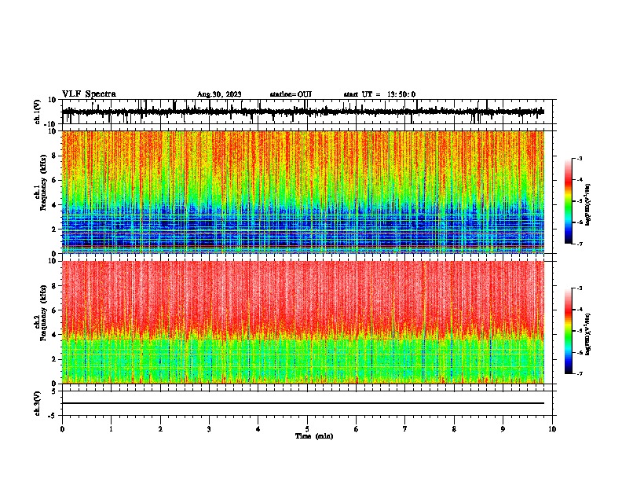Viewport: 622px width, 481px height.
Task: Click the ch.1 spectrogram panel
Action: click(x=303, y=192)
